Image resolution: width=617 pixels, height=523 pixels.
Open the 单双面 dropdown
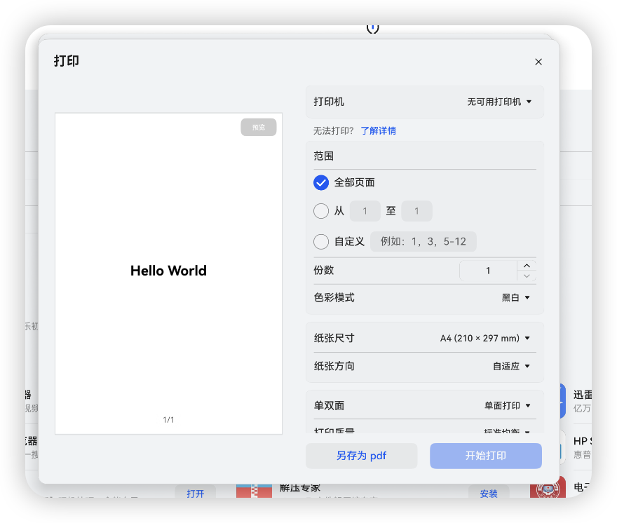click(508, 406)
